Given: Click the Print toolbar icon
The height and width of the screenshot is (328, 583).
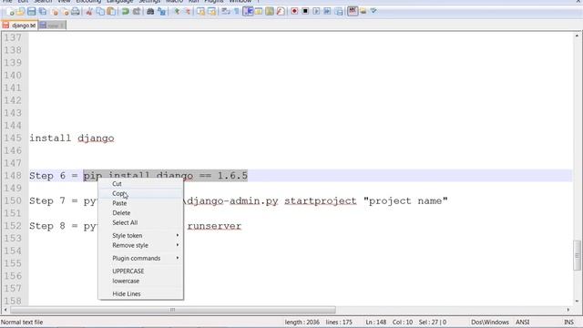Looking at the screenshot, I should click(x=75, y=12).
